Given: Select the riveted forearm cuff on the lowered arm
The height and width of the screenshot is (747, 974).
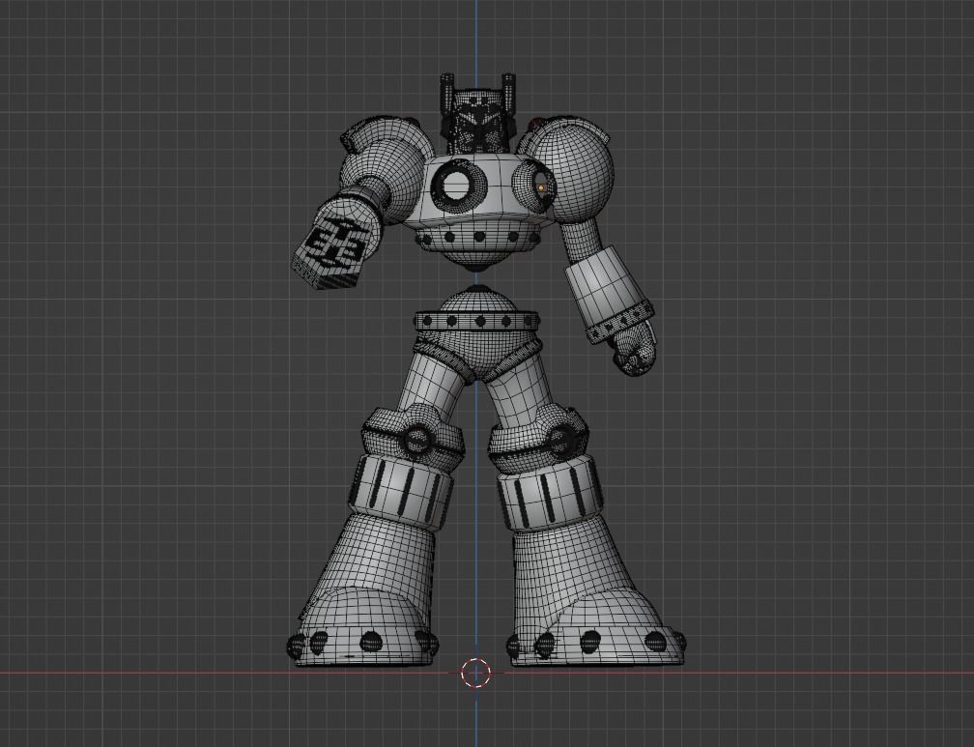Looking at the screenshot, I should click(618, 321).
